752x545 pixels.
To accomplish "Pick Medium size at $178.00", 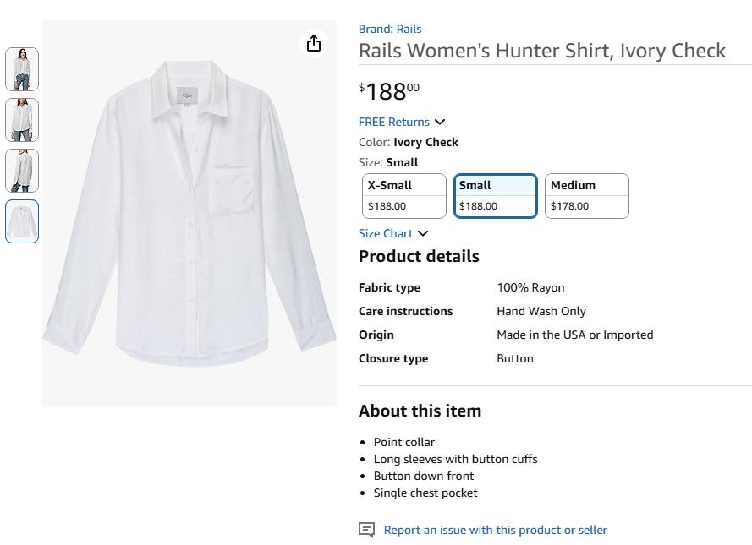I will click(586, 195).
